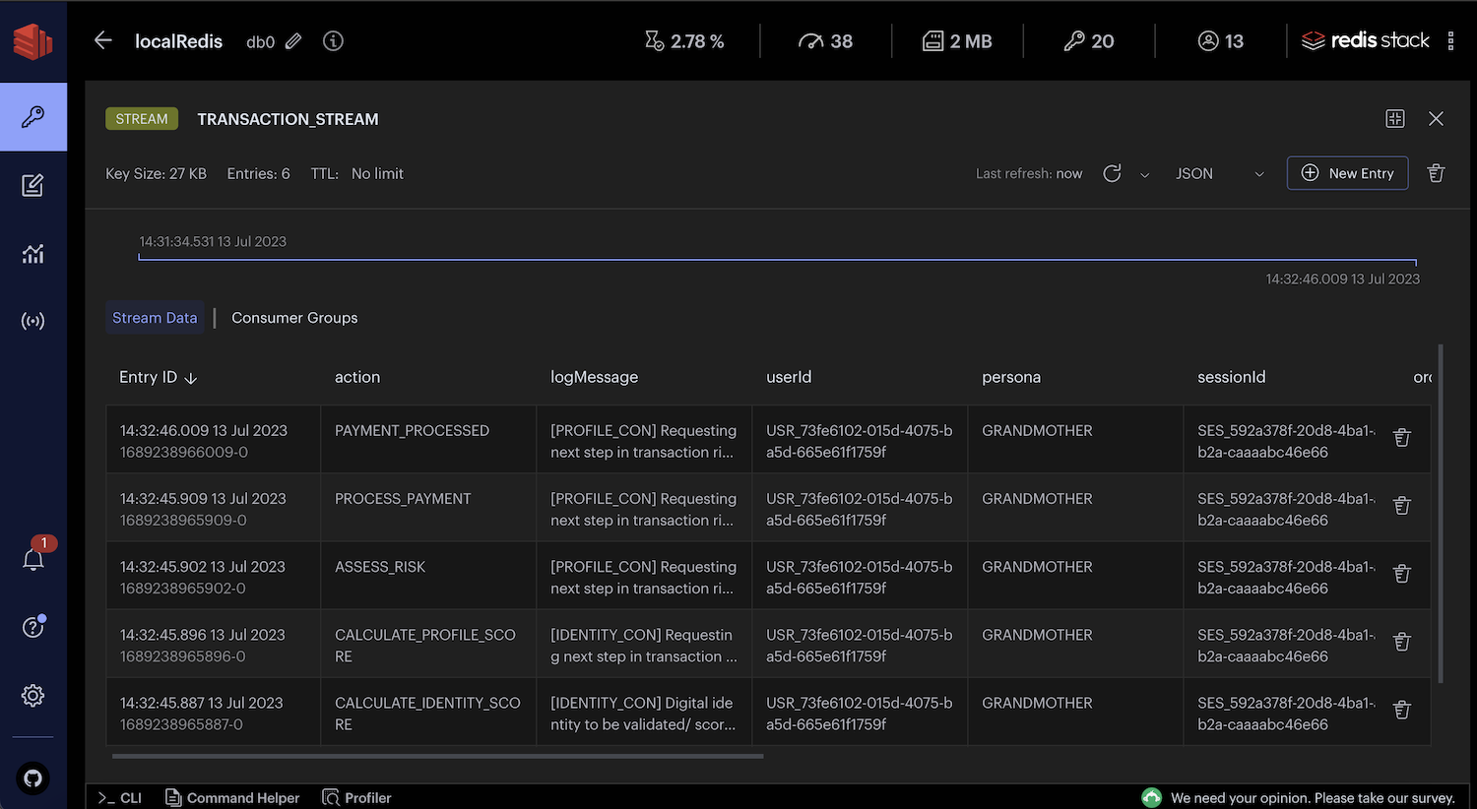The height and width of the screenshot is (809, 1477).
Task: Click the action column header
Action: (357, 377)
